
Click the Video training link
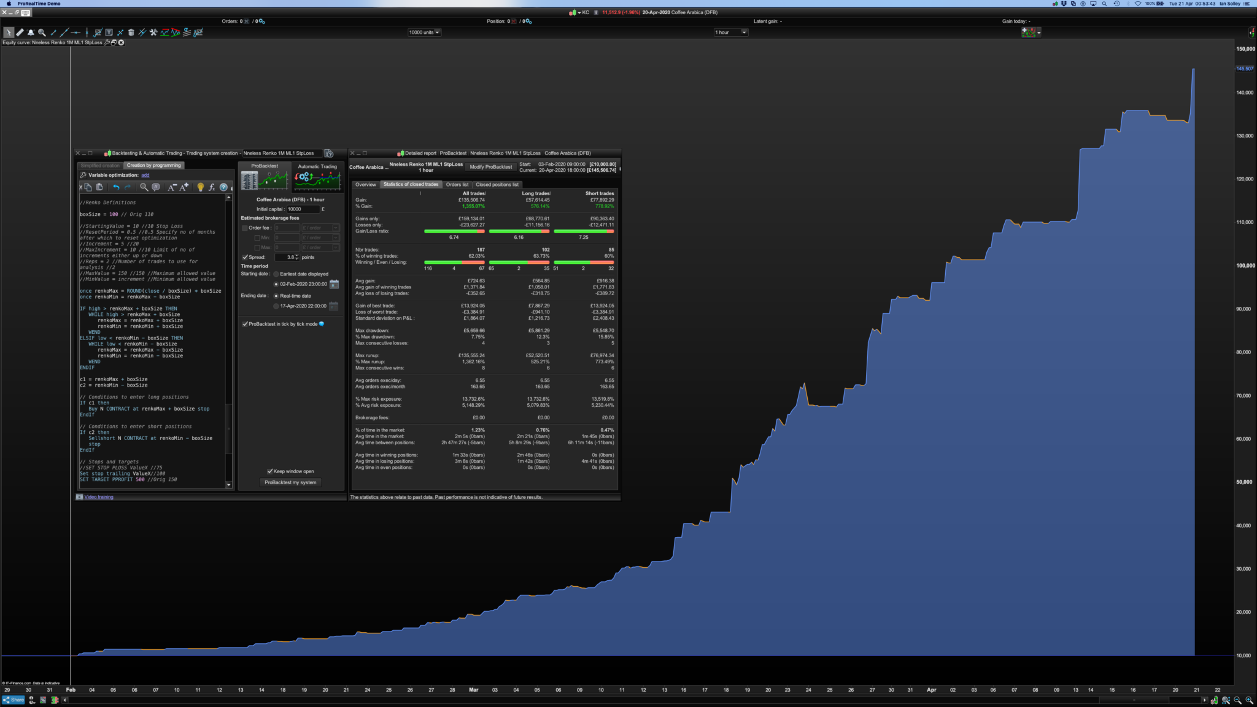click(x=99, y=497)
